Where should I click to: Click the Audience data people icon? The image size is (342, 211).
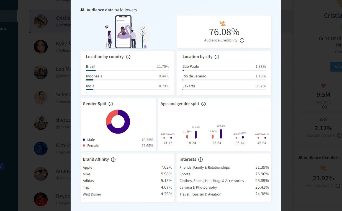click(82, 10)
